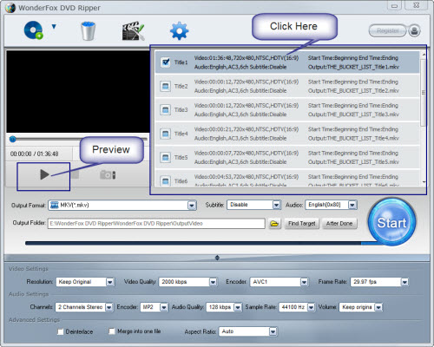Enable the Deinterlace checkbox

coord(60,331)
